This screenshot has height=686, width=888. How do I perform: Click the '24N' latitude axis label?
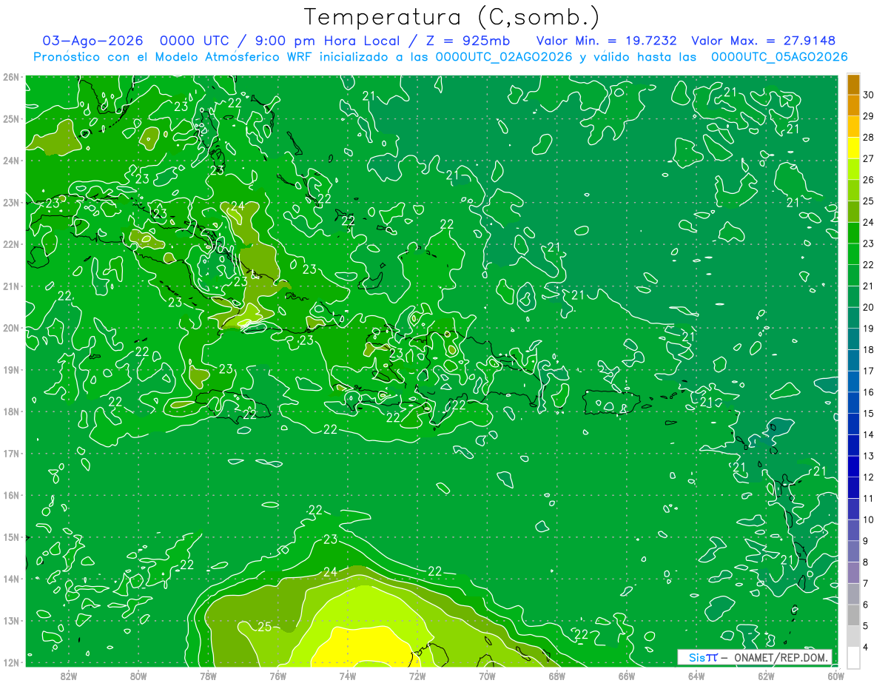[11, 161]
